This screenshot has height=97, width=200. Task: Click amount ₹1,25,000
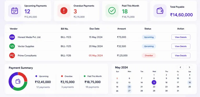pos(122,56)
